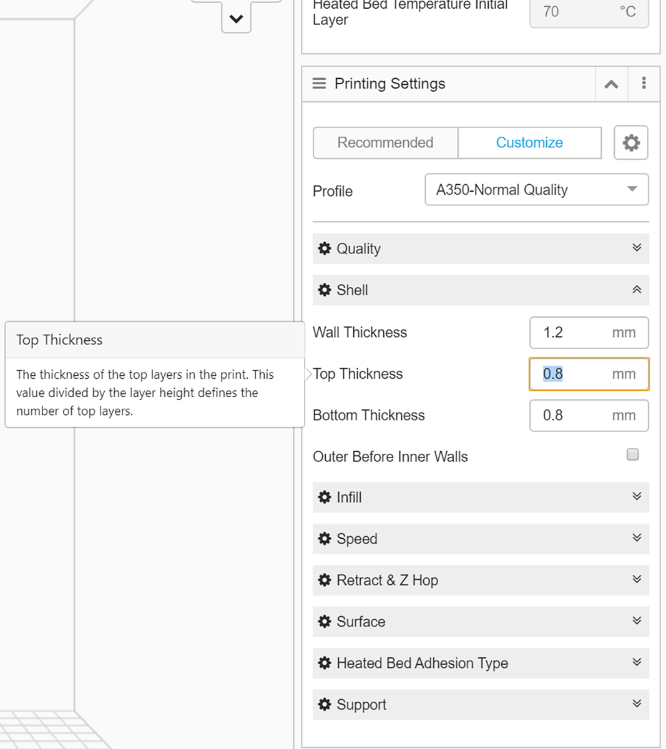Switch to the Customize tab

point(529,143)
